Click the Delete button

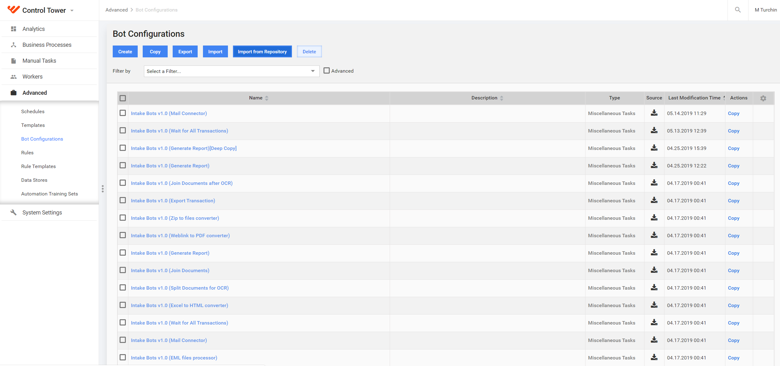click(309, 52)
